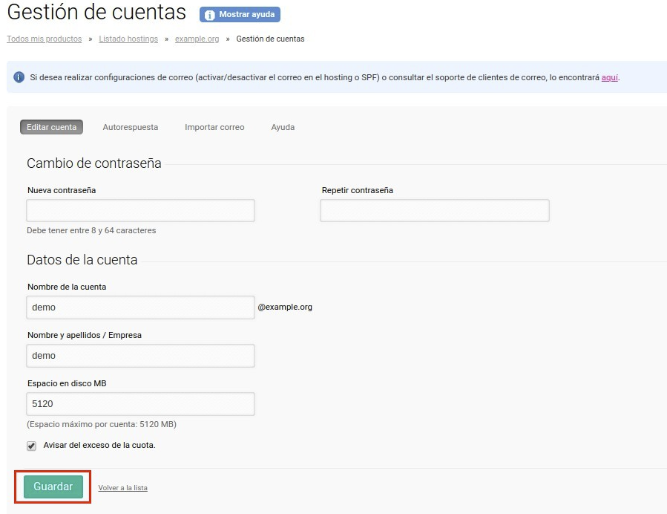This screenshot has width=667, height=514.
Task: Click the Nombre de la cuenta input
Action: point(140,307)
